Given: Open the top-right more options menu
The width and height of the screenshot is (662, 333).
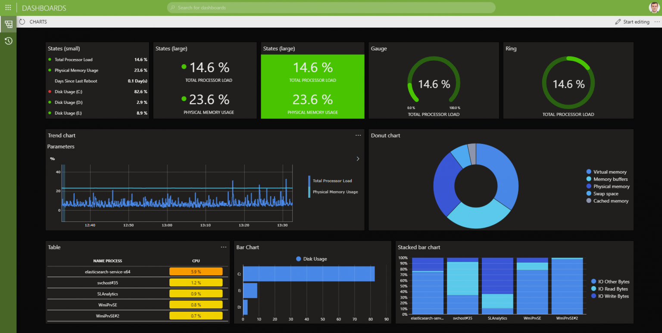Looking at the screenshot, I should click(x=657, y=22).
